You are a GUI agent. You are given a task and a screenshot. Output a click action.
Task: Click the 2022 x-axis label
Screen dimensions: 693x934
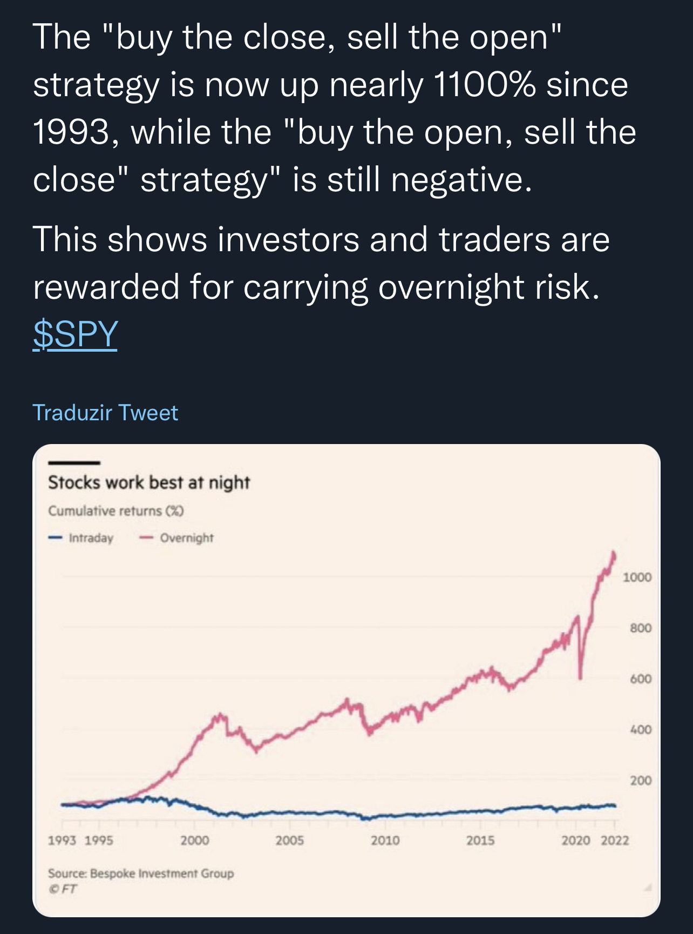click(x=615, y=841)
